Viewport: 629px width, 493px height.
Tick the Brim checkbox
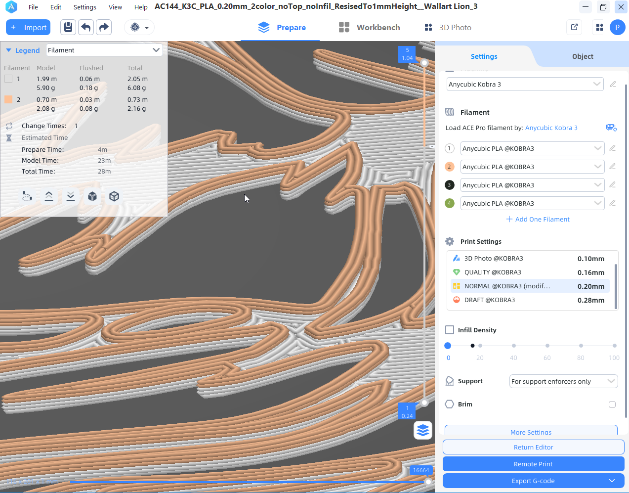[612, 404]
